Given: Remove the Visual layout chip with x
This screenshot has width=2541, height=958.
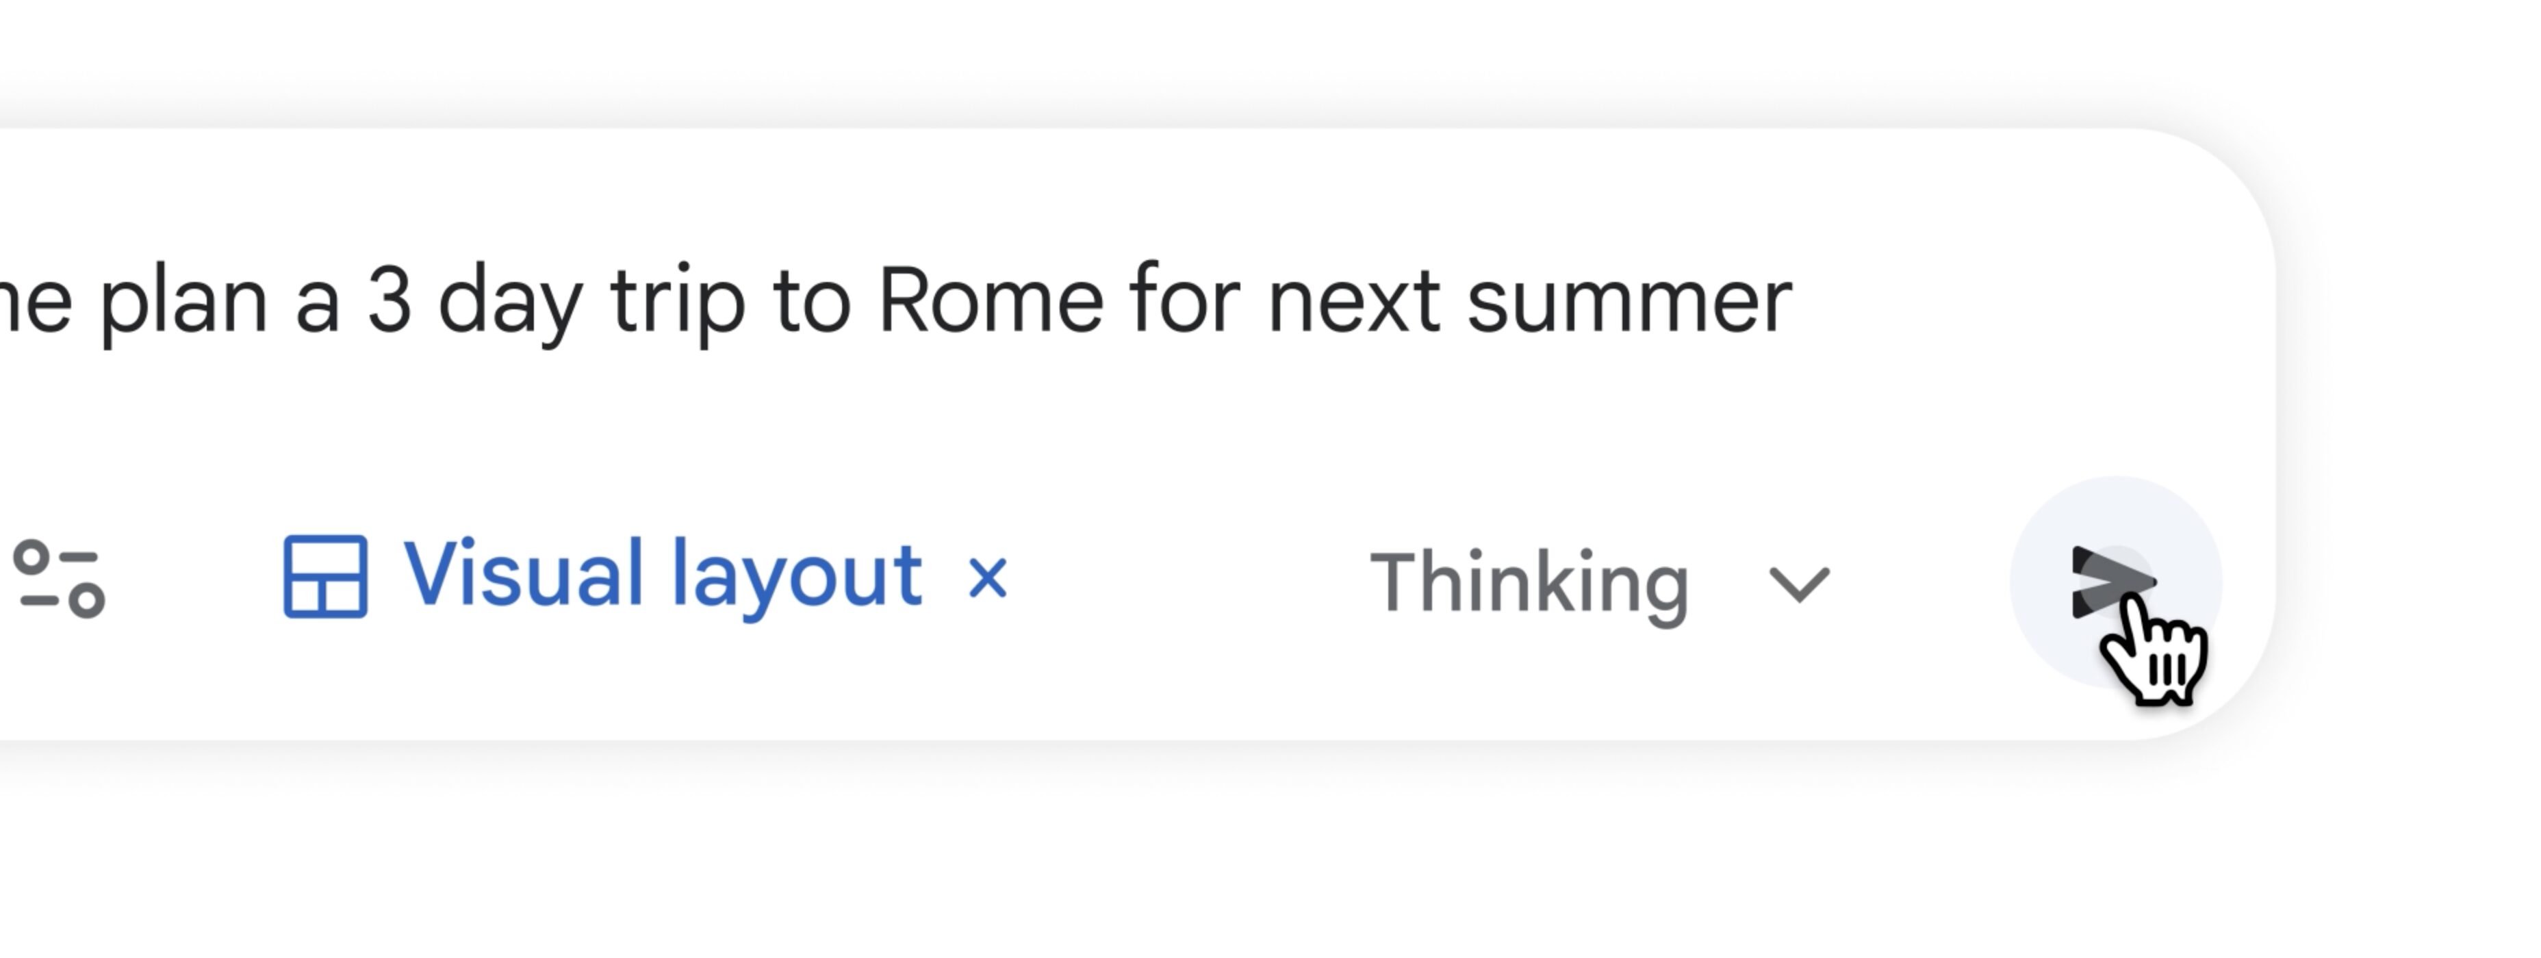Looking at the screenshot, I should click(x=987, y=578).
